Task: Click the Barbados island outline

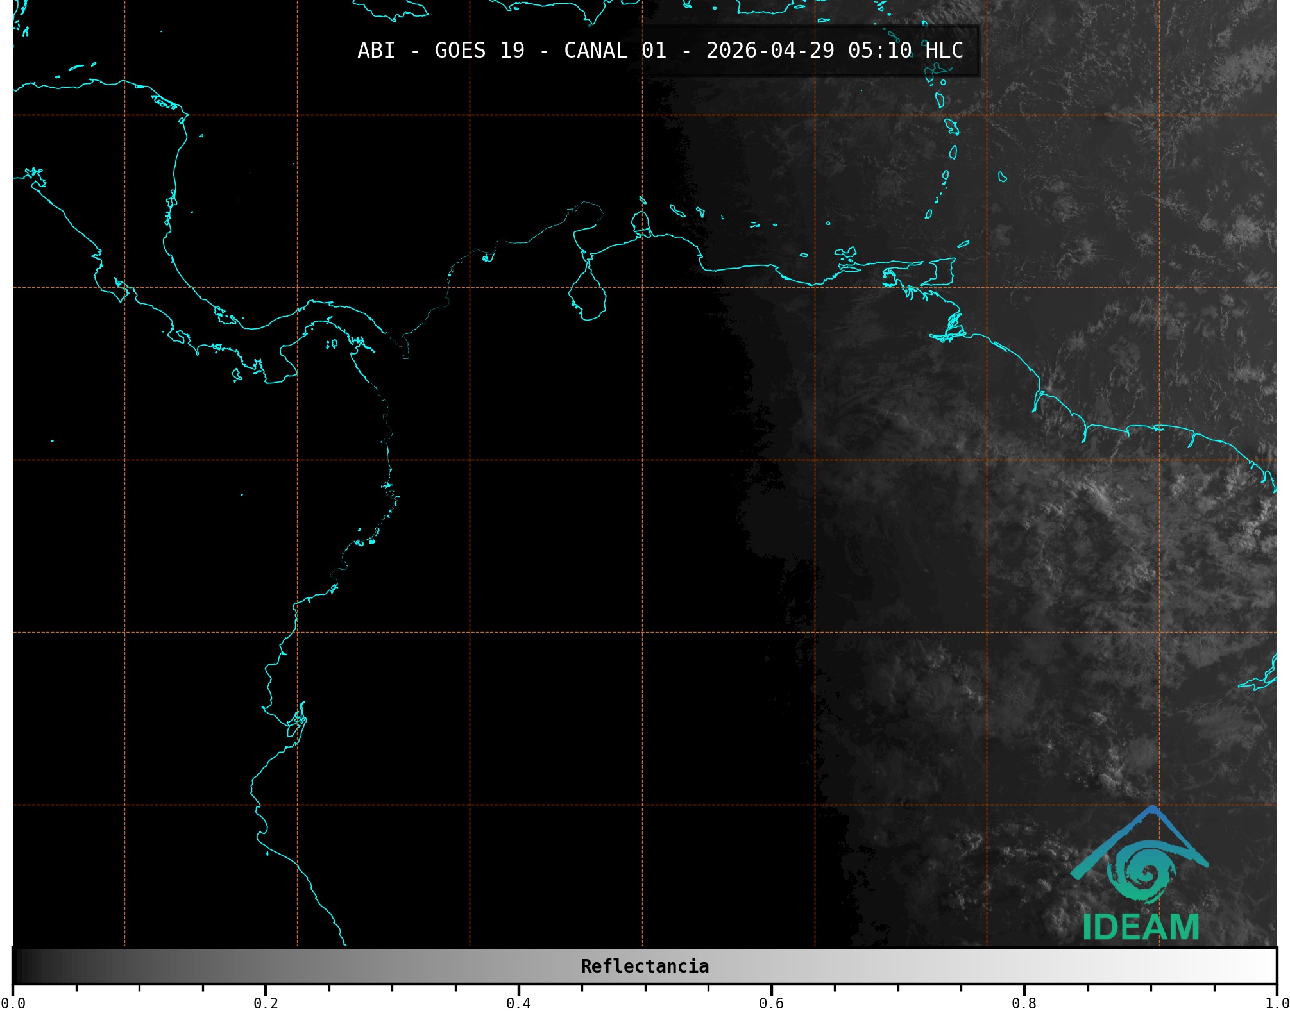Action: point(1002,177)
